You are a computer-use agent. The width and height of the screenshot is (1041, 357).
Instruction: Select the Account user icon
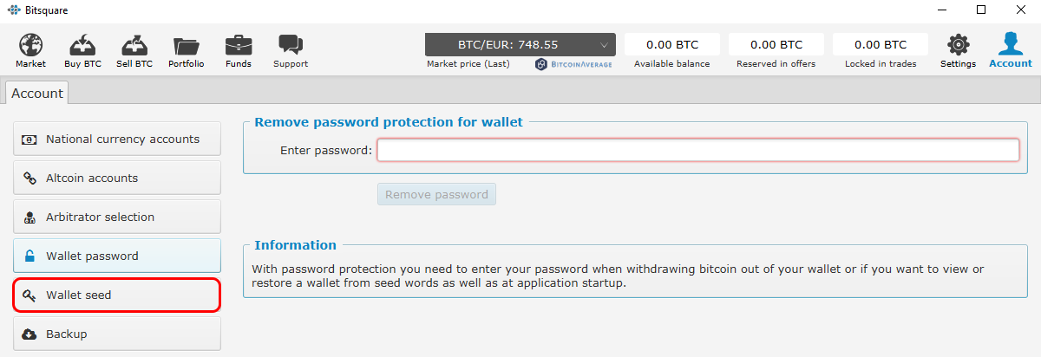coord(1011,43)
